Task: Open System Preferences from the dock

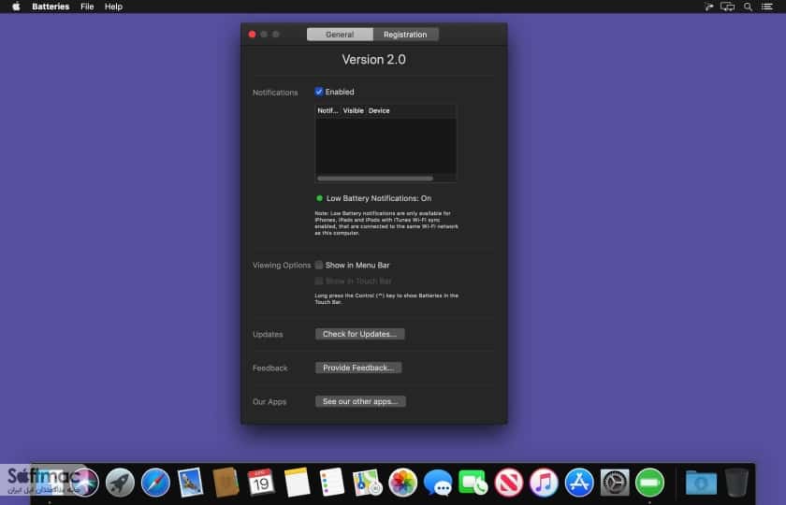Action: 615,483
